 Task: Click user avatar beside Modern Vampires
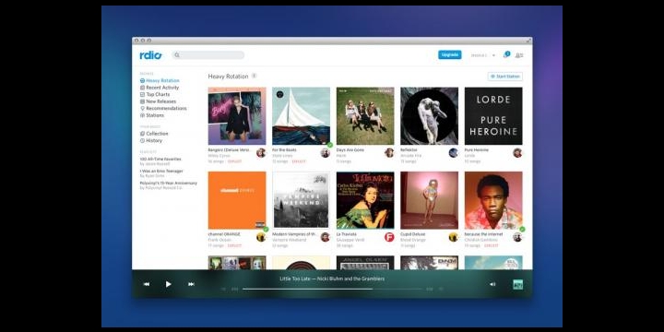click(x=326, y=237)
